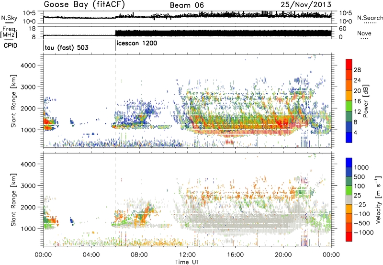
Task: Click the '08:00' time axis tick label
Action: click(139, 255)
